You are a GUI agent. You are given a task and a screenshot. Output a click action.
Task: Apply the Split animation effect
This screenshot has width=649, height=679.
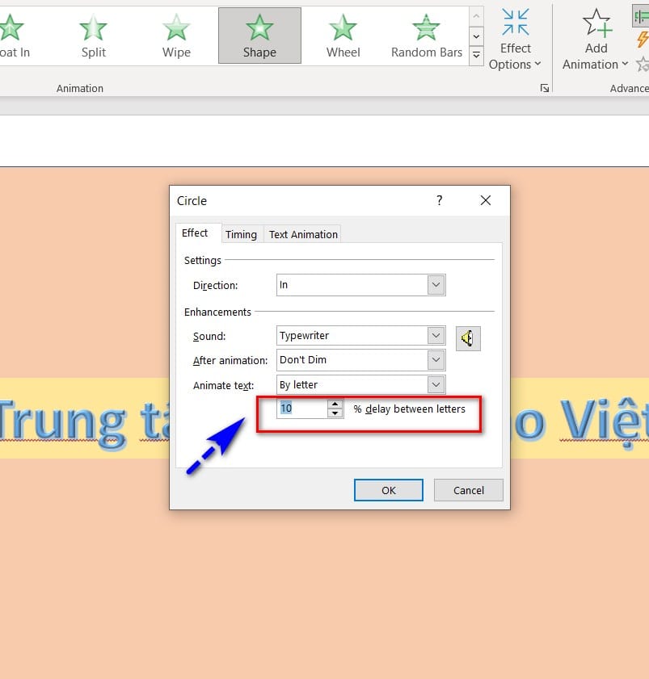(92, 36)
